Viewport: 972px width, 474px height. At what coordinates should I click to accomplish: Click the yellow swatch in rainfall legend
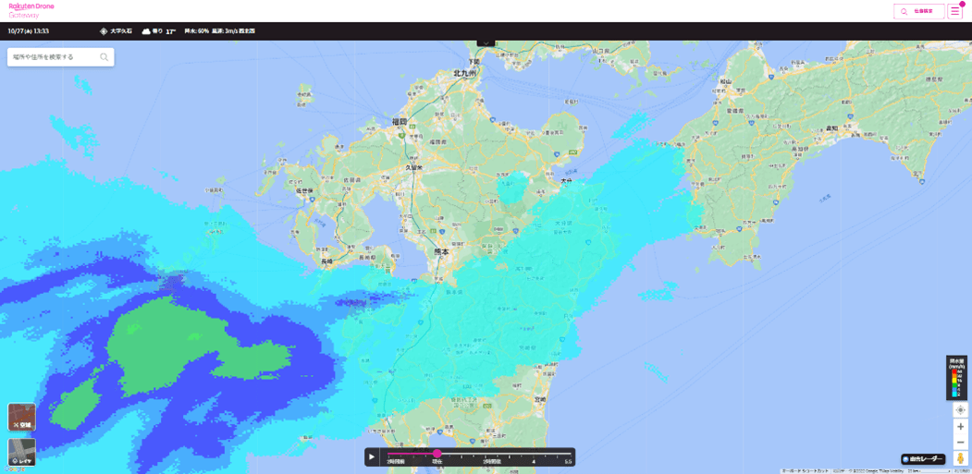954,380
